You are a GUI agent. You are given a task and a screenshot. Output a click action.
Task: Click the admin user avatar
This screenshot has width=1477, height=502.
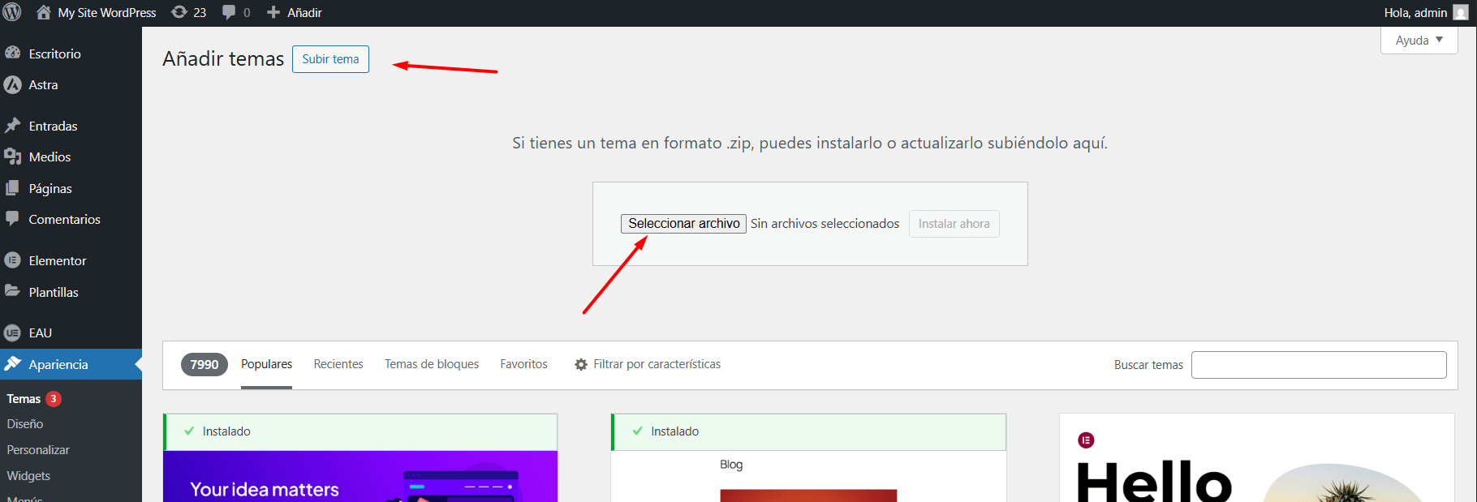[x=1460, y=12]
